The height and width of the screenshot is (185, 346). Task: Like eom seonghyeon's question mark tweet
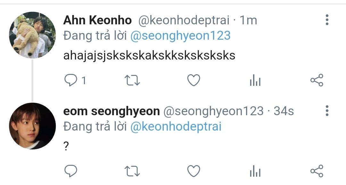pyautogui.click(x=194, y=171)
